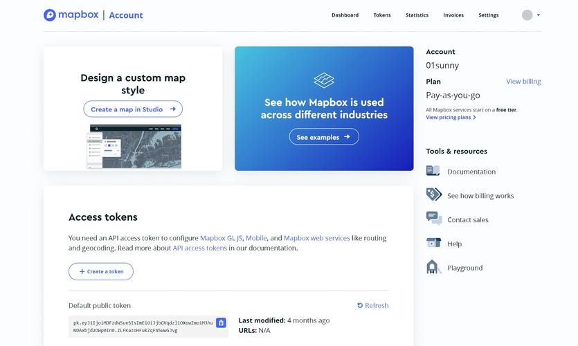578x346 pixels.
Task: Open See how billing works
Action: pyautogui.click(x=480, y=196)
